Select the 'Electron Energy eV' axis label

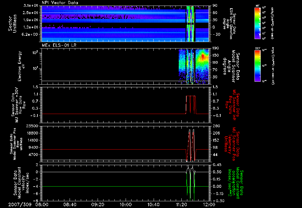pos(21,66)
